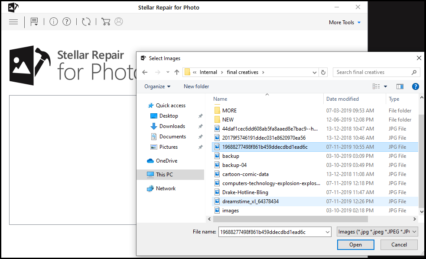The width and height of the screenshot is (426, 259).
Task: Open dialog help blue question icon
Action: [416, 86]
